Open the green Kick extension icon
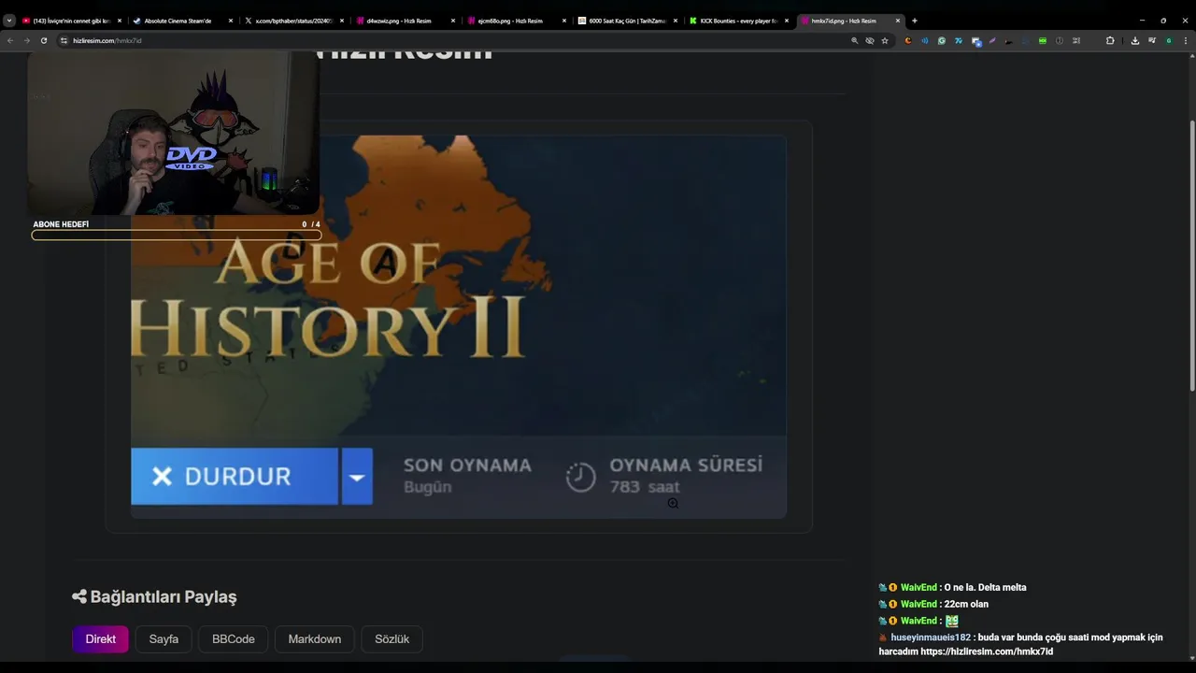 click(x=1043, y=40)
